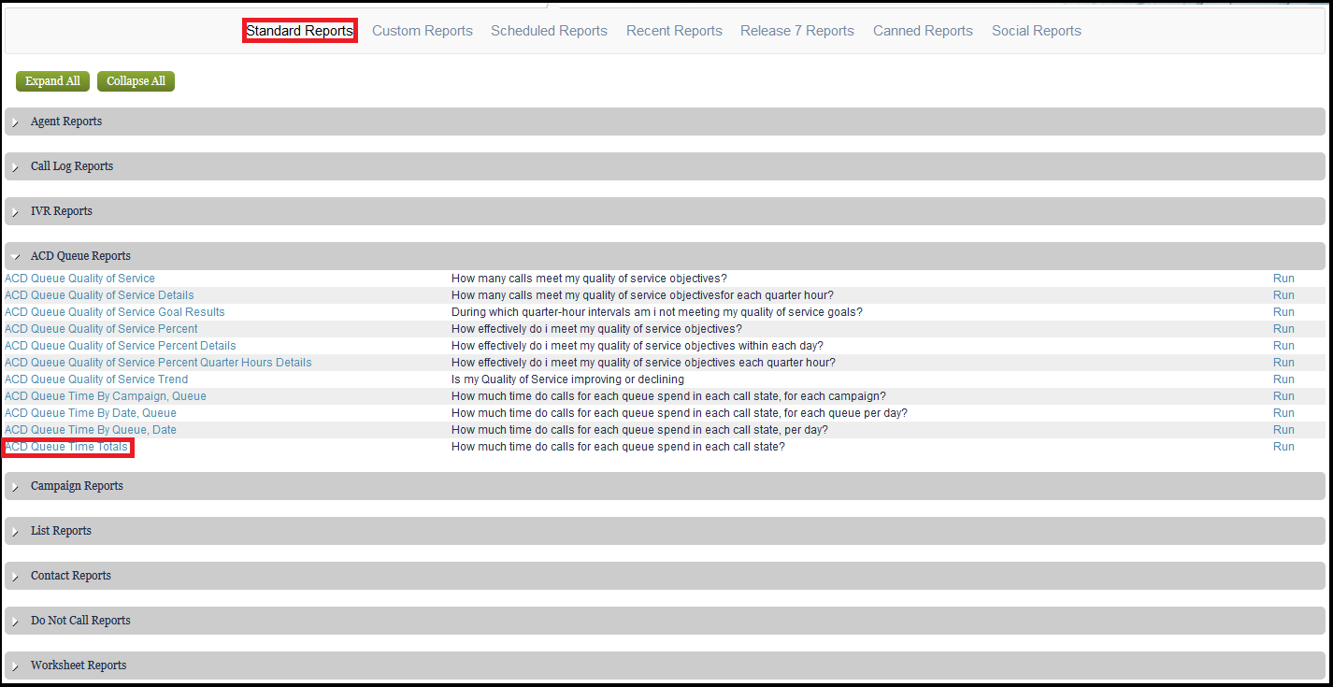Expand the Worksheet Reports section
This screenshot has width=1333, height=687.
(665, 666)
